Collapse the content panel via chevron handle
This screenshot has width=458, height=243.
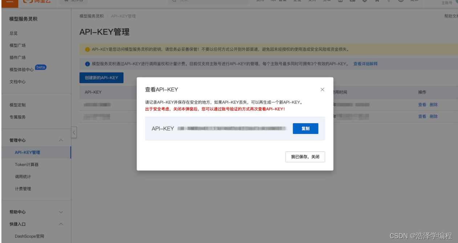74,132
